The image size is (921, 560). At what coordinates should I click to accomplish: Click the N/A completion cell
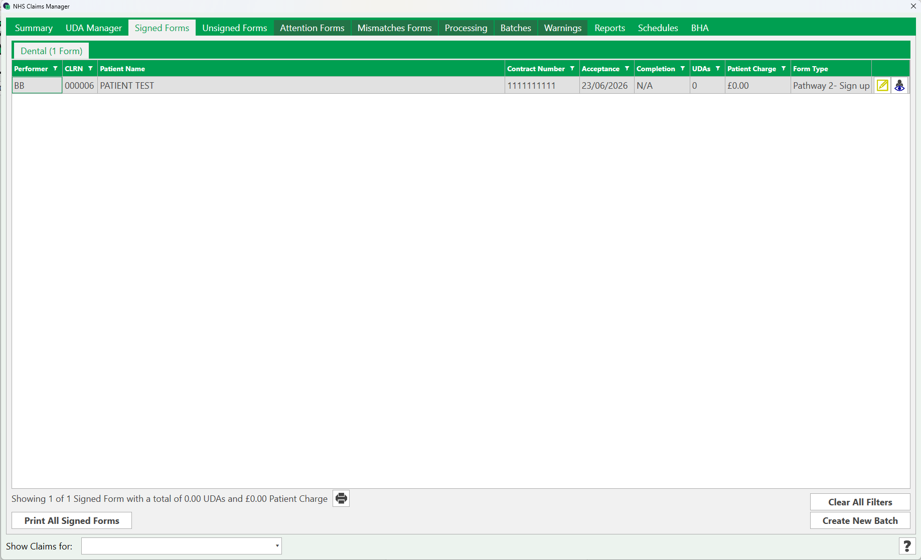tap(662, 85)
